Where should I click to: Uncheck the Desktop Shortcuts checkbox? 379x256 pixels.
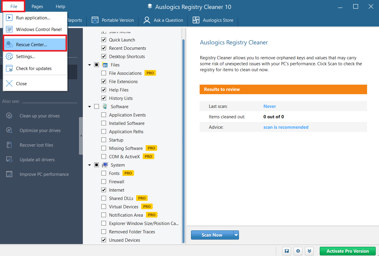click(x=104, y=57)
